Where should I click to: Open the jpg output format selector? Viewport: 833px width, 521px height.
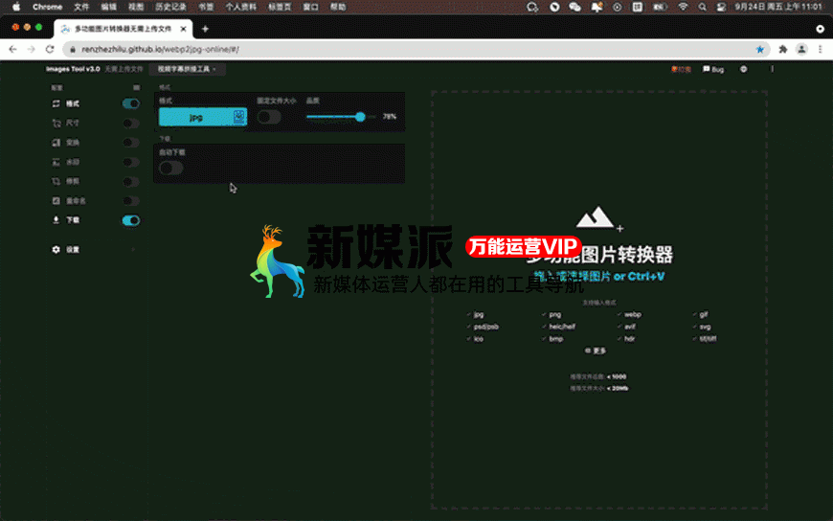coord(203,117)
